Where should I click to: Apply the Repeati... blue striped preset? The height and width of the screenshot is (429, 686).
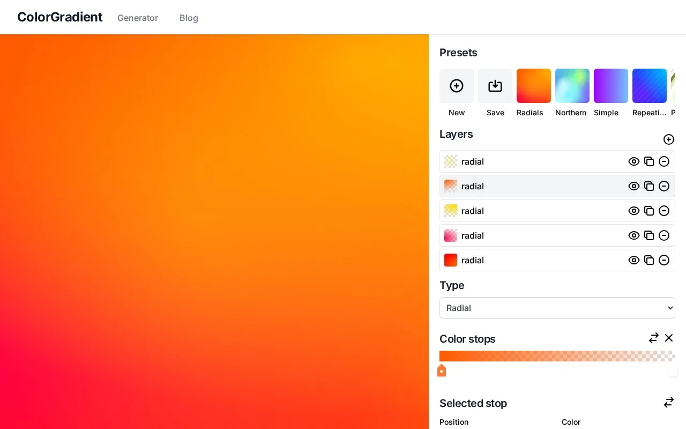[650, 86]
